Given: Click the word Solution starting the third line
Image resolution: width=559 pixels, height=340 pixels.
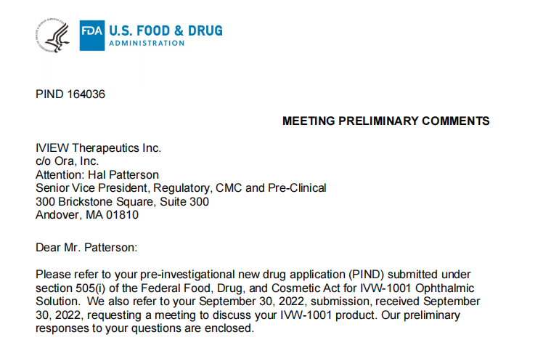Looking at the screenshot, I should tap(58, 301).
